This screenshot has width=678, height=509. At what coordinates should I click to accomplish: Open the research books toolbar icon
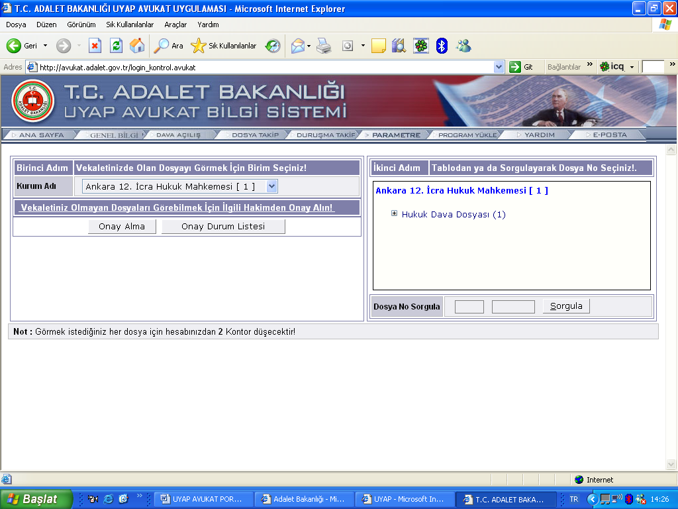(x=399, y=46)
